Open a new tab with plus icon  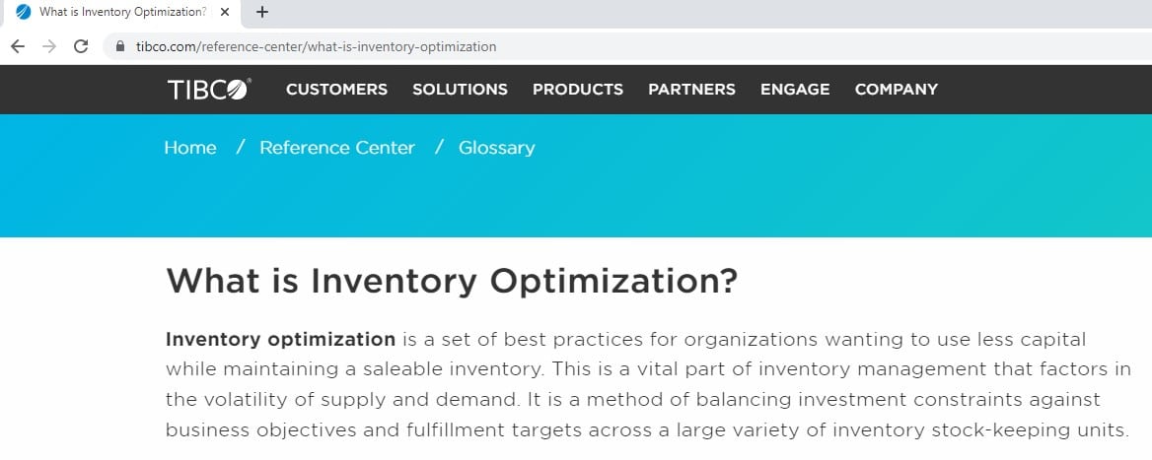click(262, 12)
